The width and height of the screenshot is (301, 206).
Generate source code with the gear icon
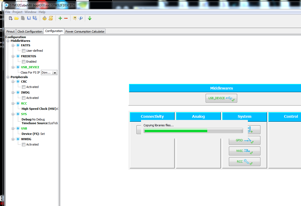(45, 18)
